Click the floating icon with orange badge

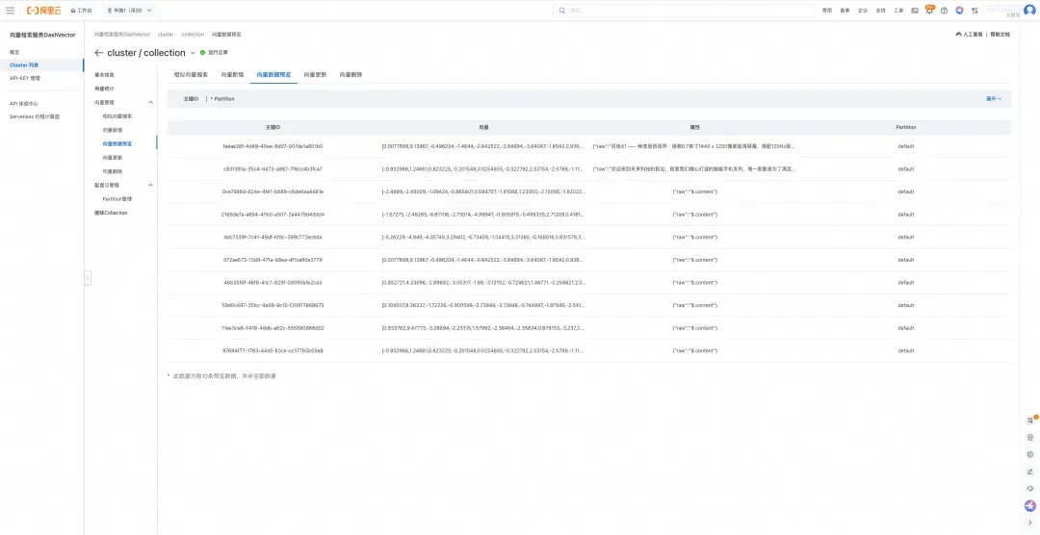tap(1030, 420)
